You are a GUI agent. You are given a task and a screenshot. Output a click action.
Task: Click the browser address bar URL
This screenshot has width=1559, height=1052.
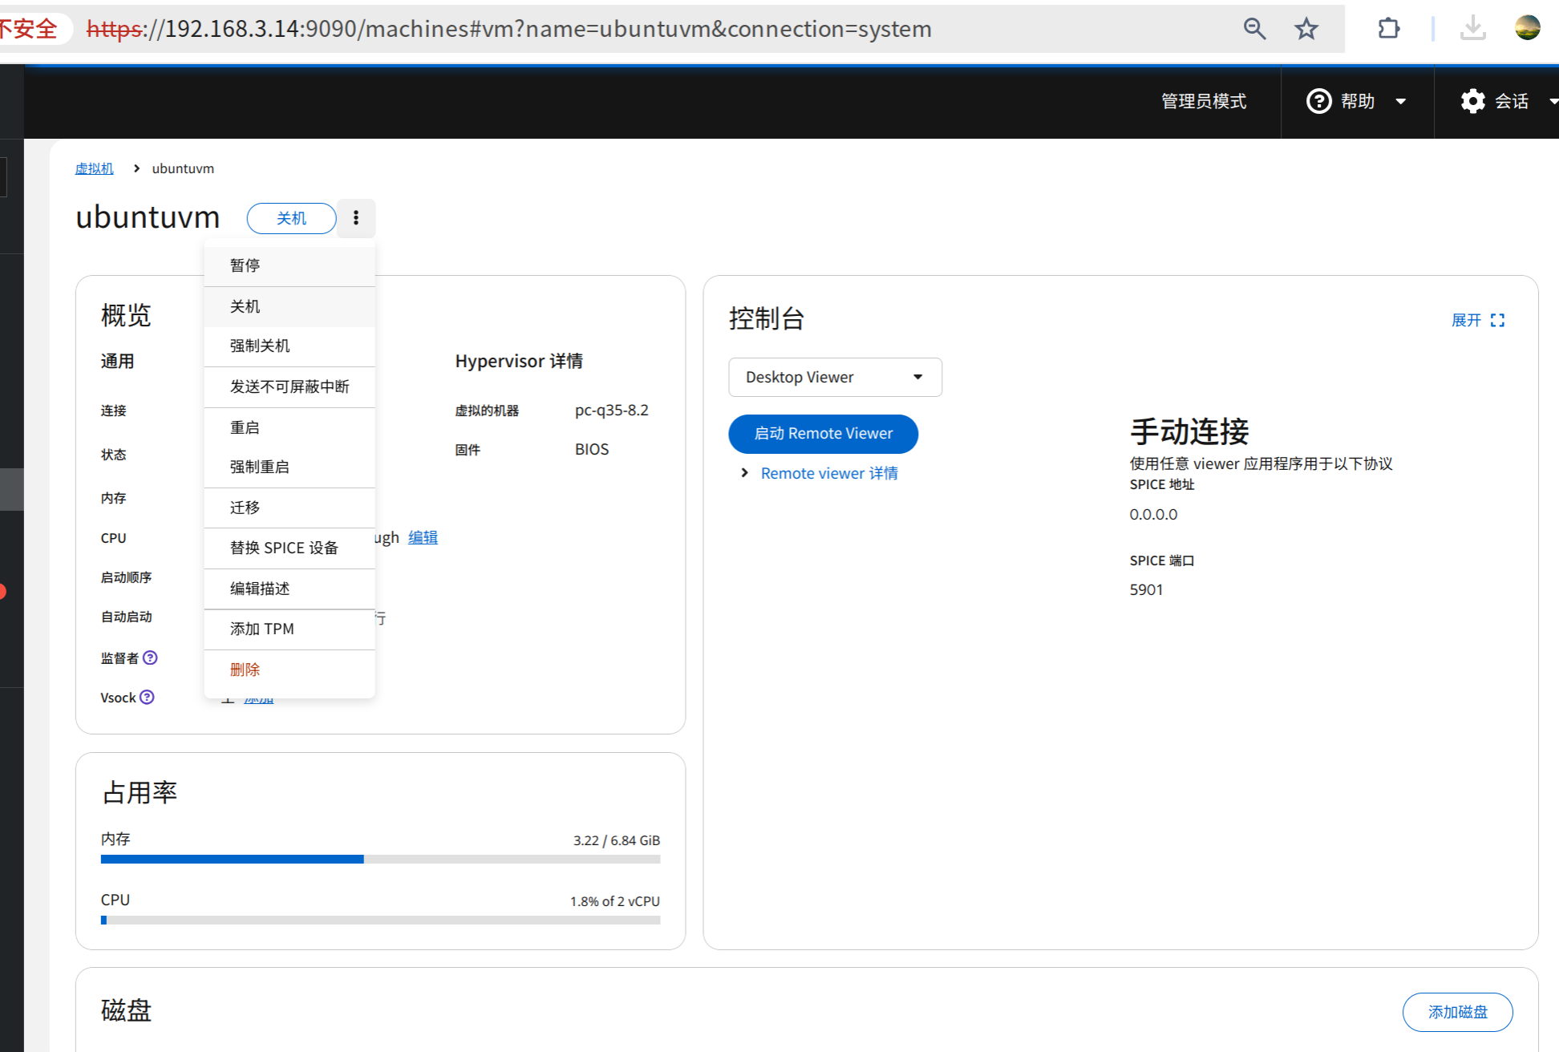click(x=508, y=29)
